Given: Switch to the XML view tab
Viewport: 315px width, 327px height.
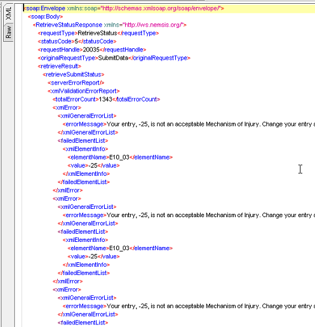Looking at the screenshot, I should (8, 13).
